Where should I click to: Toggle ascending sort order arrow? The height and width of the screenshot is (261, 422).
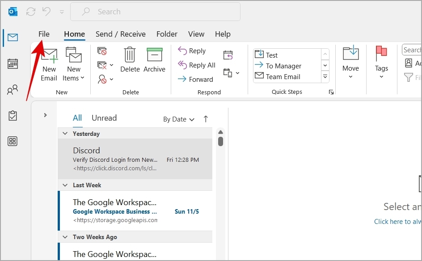205,119
